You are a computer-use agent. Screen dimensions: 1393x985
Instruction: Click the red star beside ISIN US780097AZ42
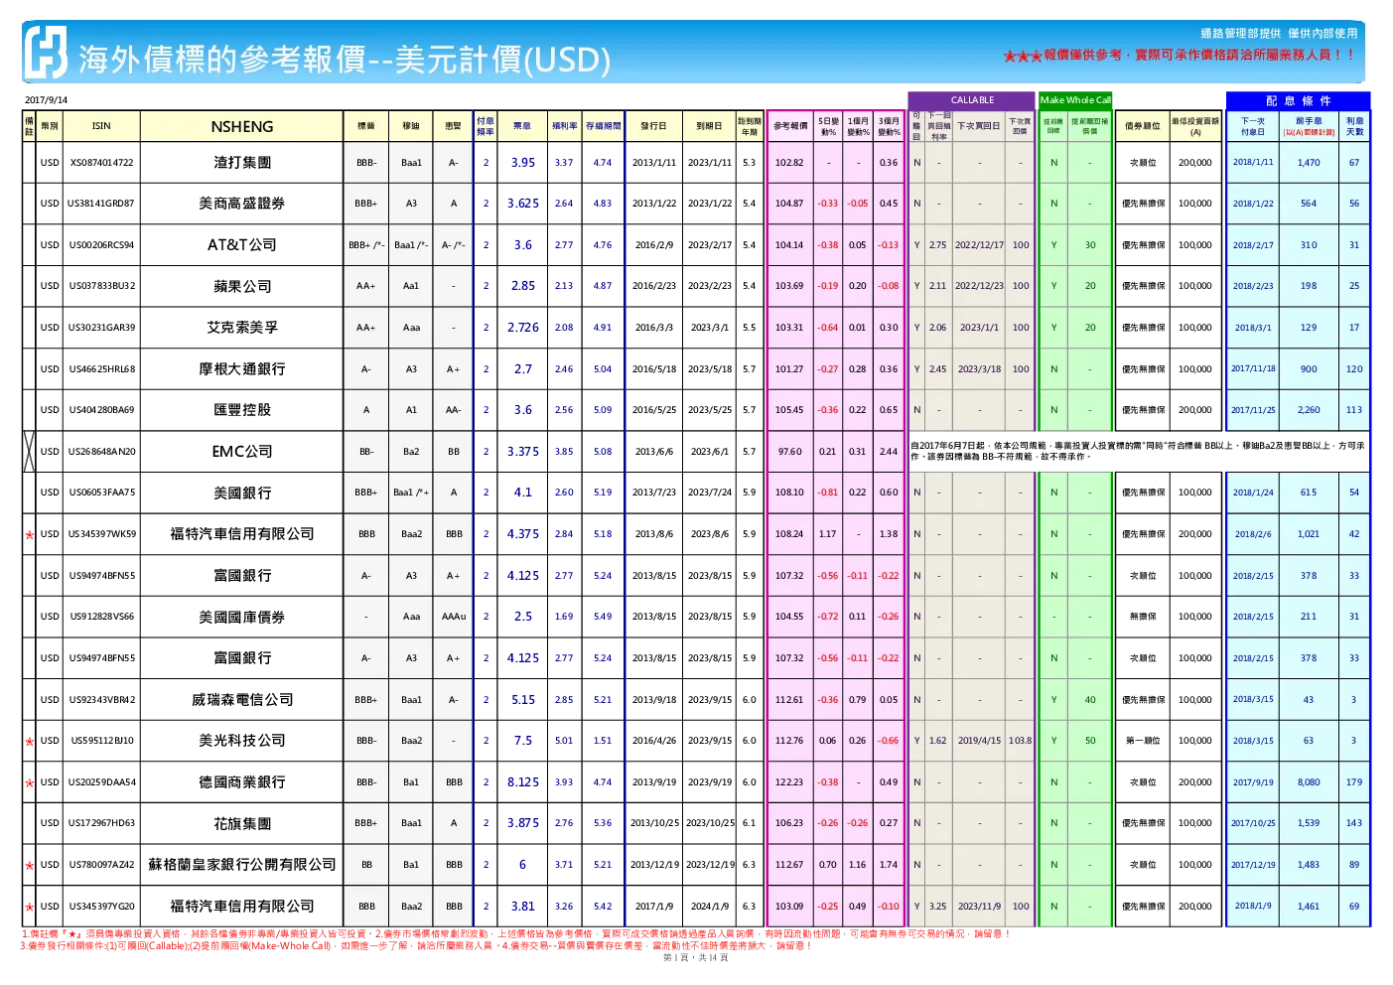(29, 866)
